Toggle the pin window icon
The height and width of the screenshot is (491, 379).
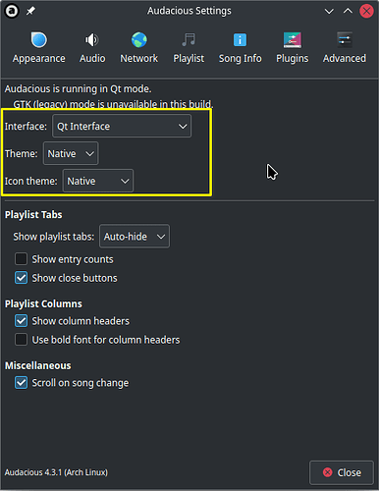[x=30, y=11]
